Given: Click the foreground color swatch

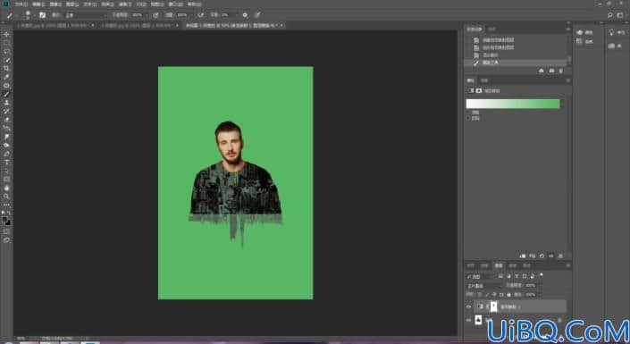Looking at the screenshot, I should coord(4,220).
